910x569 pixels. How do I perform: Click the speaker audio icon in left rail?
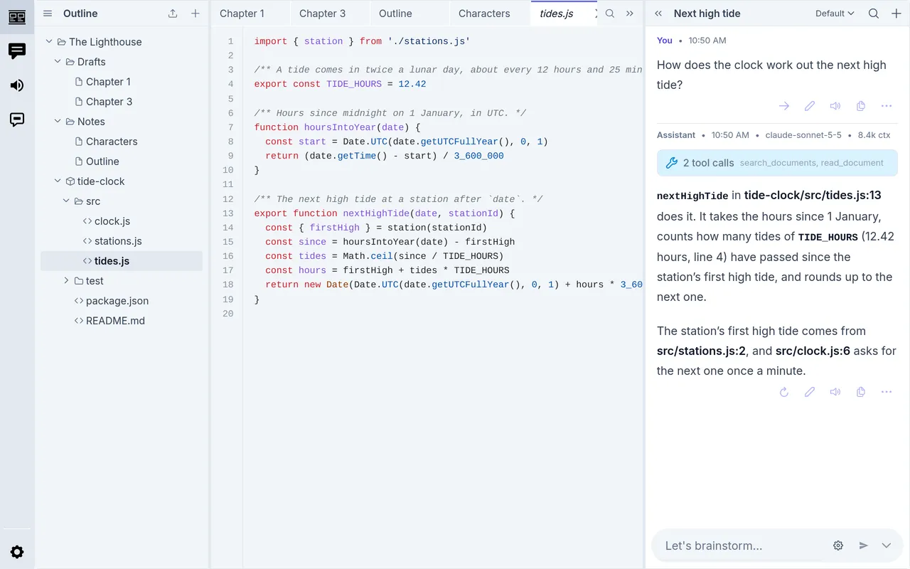pyautogui.click(x=17, y=85)
